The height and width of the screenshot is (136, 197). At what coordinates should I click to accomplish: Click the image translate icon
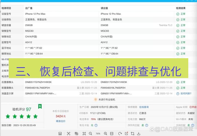76,134
